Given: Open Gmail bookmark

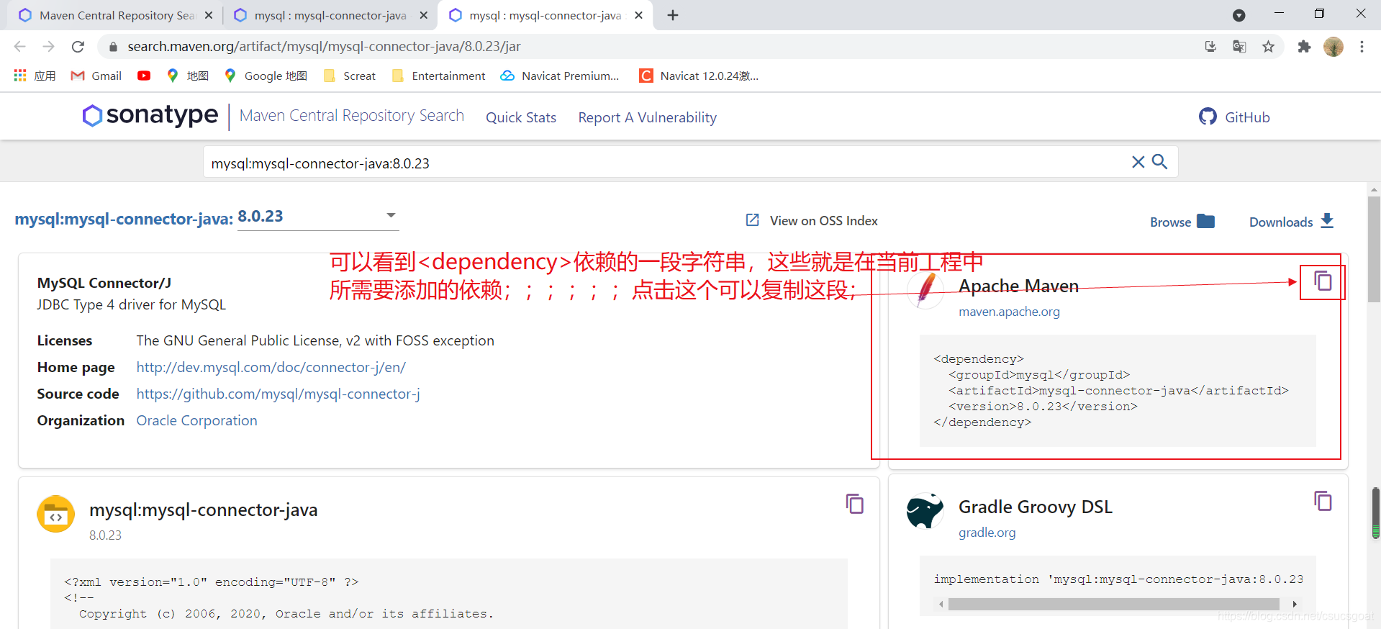Looking at the screenshot, I should (96, 76).
